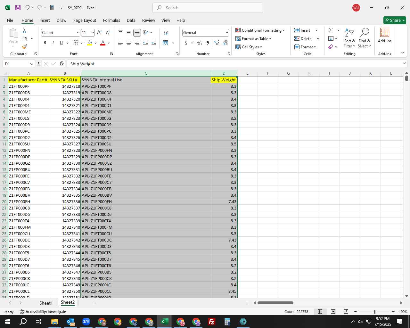This screenshot has height=328, width=410.
Task: Open the Insert Function fx dialog
Action: pyautogui.click(x=61, y=64)
